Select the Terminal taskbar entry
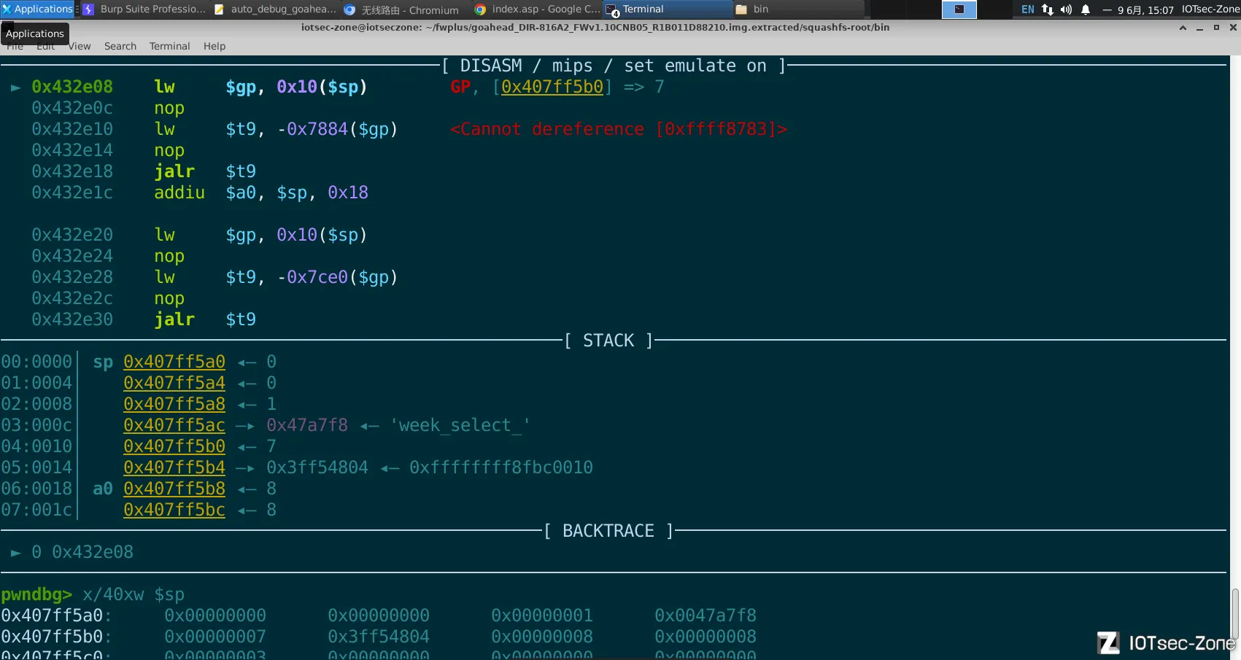Screen dimensions: 1241x660 tap(668, 9)
